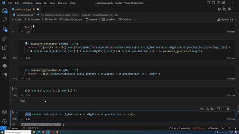
Task: Open the Manage gear in activity bar
Action: [x=4, y=121]
